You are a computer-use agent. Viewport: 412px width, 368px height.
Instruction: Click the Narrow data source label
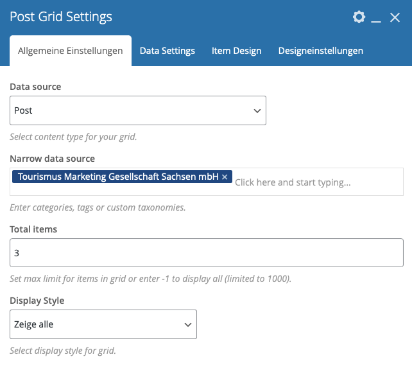click(x=52, y=159)
